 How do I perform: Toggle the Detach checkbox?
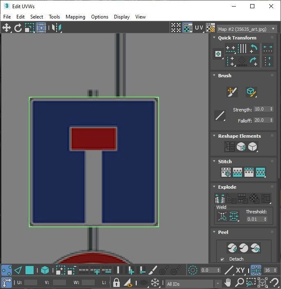coord(222,259)
